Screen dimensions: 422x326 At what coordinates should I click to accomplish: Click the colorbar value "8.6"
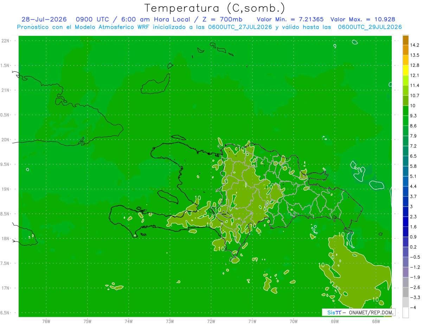(x=414, y=126)
